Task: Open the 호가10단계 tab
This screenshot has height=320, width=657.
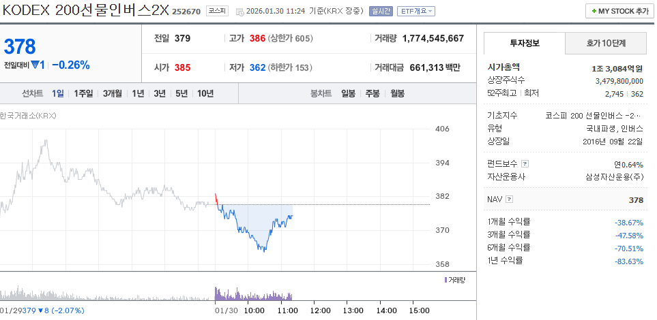Action: [x=606, y=44]
